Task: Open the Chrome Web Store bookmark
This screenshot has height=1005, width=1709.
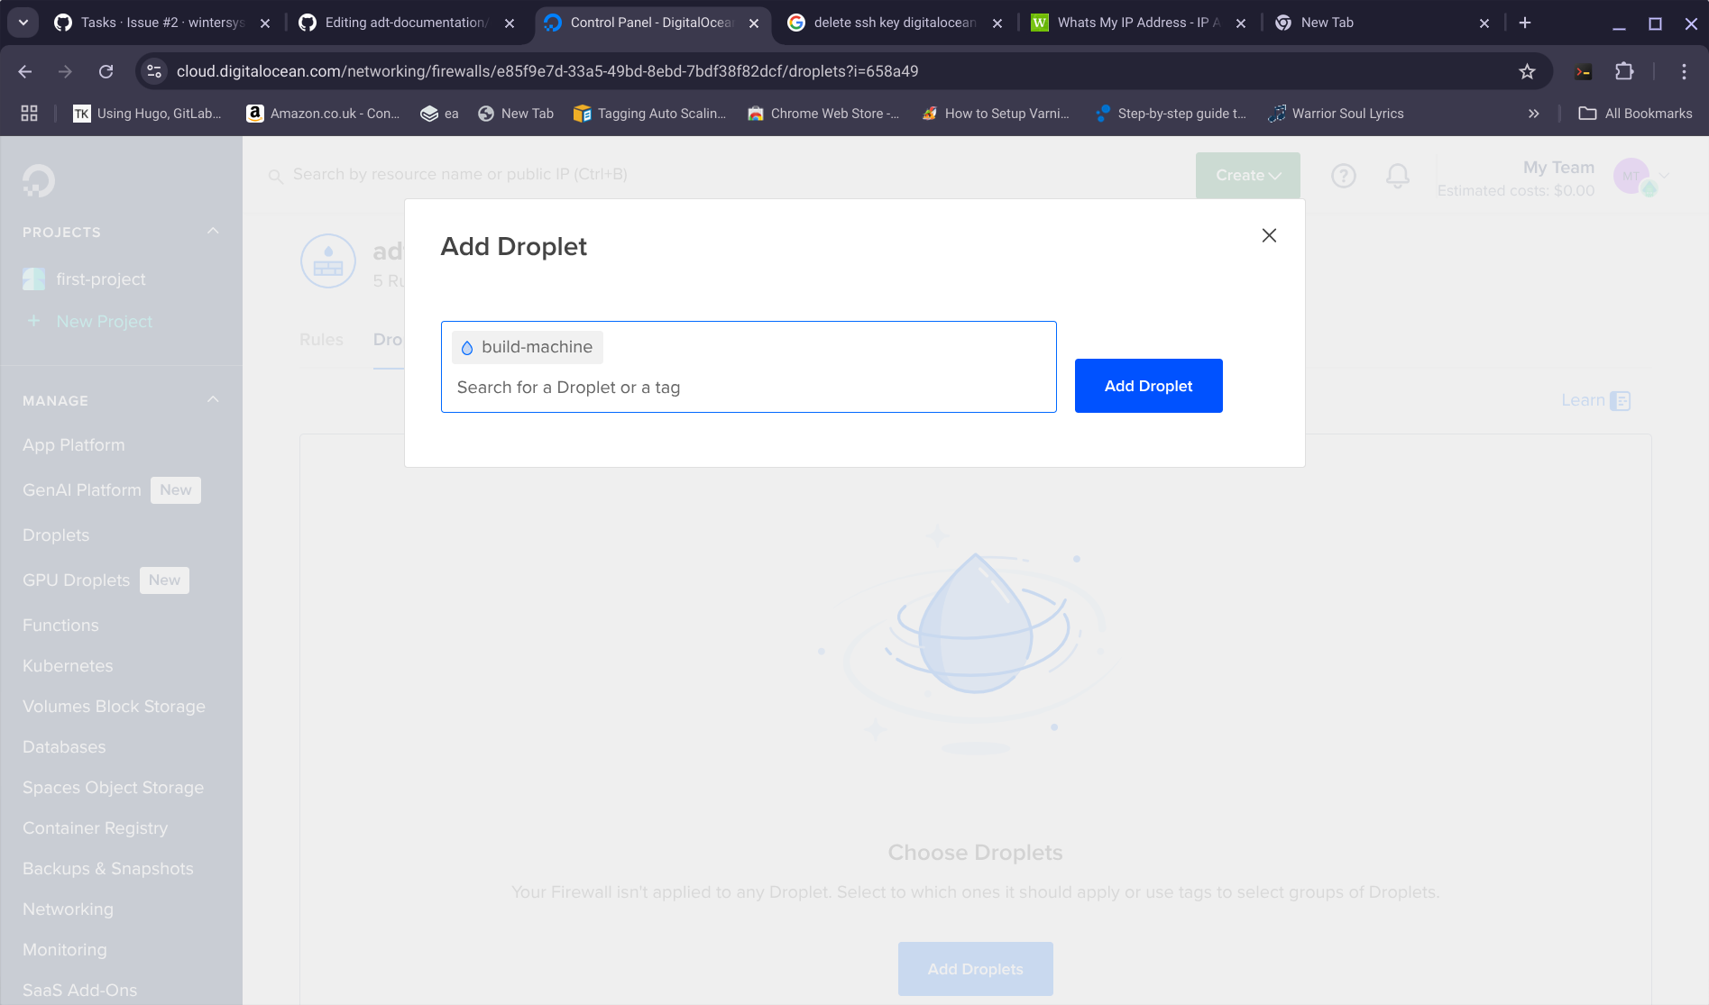Action: point(823,114)
